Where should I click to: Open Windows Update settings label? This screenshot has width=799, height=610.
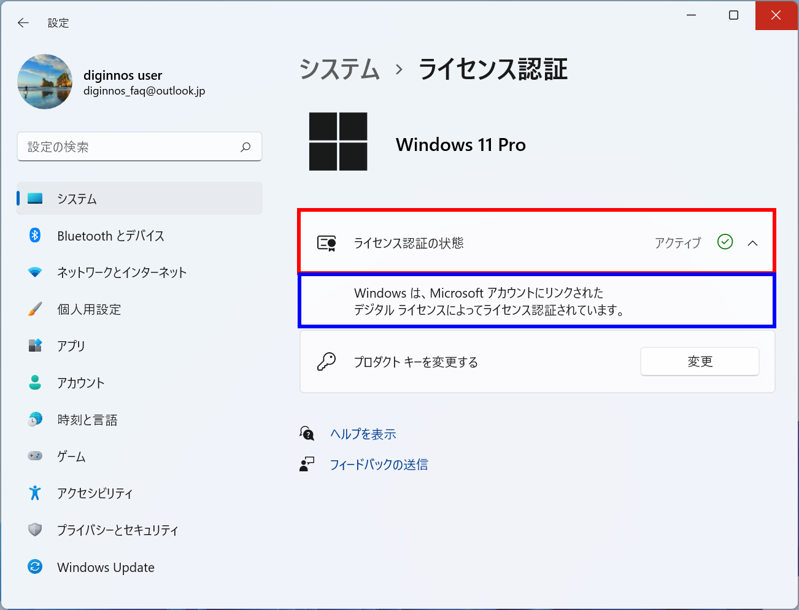click(x=106, y=567)
